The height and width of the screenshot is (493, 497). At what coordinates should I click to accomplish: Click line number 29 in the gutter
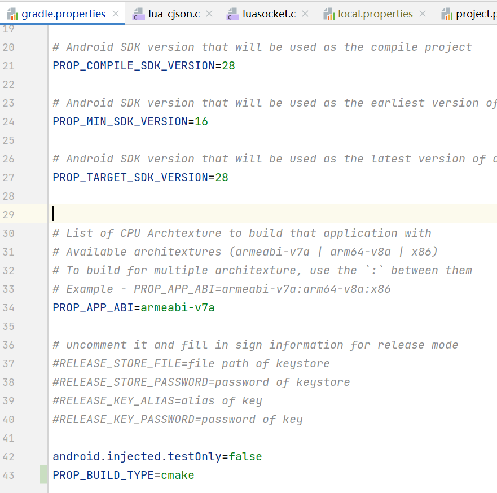[8, 215]
